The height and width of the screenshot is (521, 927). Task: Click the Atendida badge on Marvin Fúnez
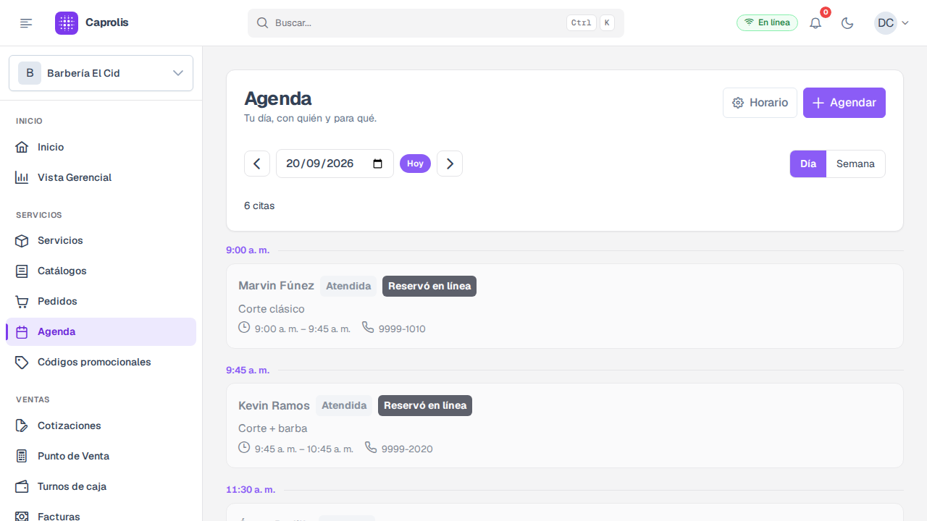point(348,286)
